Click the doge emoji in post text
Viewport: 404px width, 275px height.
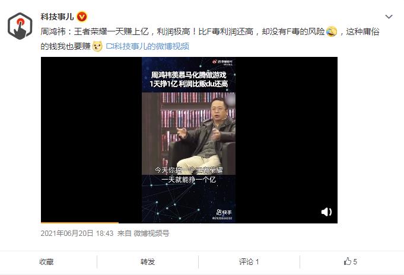[97, 46]
